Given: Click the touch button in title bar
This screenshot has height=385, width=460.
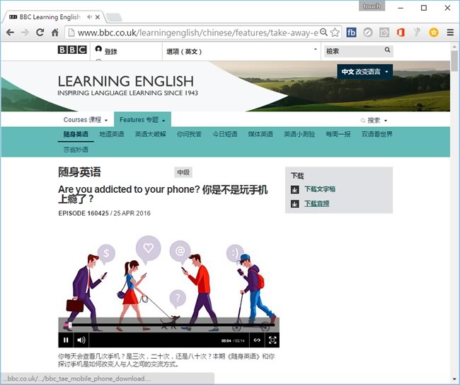Looking at the screenshot, I should [x=372, y=6].
